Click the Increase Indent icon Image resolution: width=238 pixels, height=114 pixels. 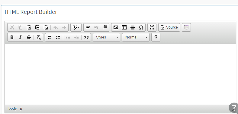[76, 37]
